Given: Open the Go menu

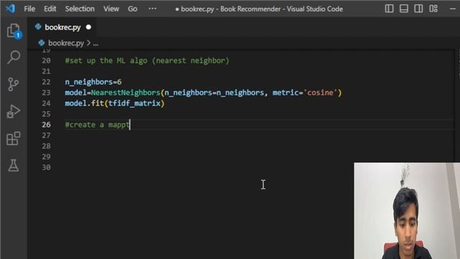Looking at the screenshot, I should tap(132, 9).
